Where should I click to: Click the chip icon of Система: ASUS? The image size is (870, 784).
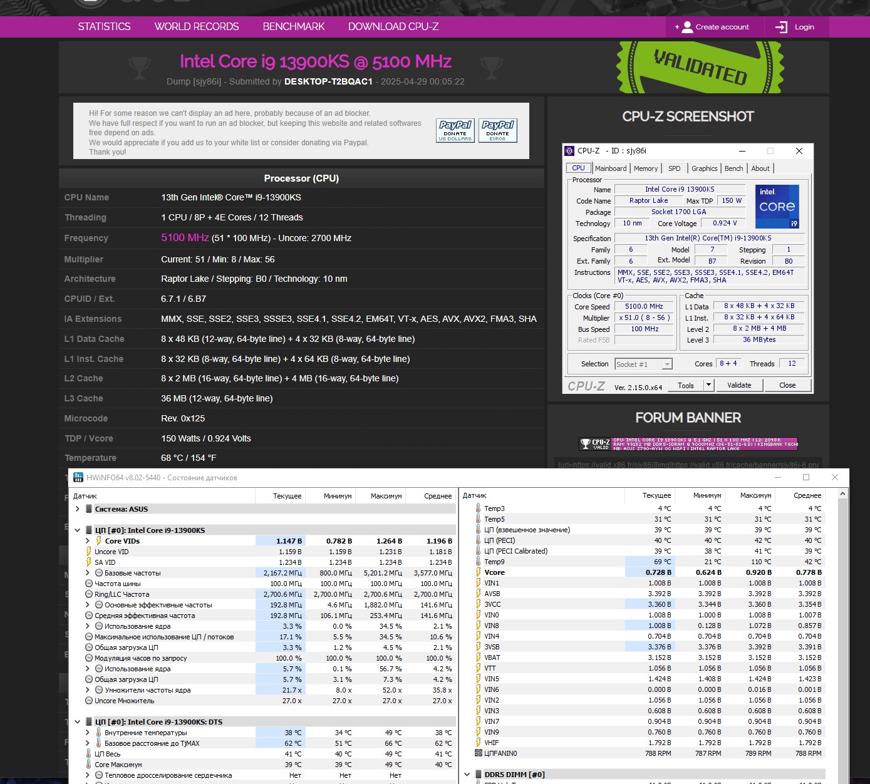(x=89, y=509)
